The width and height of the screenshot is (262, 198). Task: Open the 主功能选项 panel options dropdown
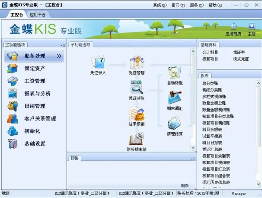(63, 45)
